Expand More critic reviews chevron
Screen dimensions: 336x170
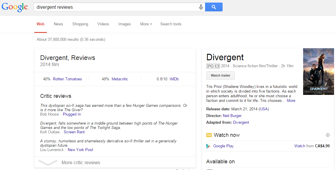[x=48, y=163]
